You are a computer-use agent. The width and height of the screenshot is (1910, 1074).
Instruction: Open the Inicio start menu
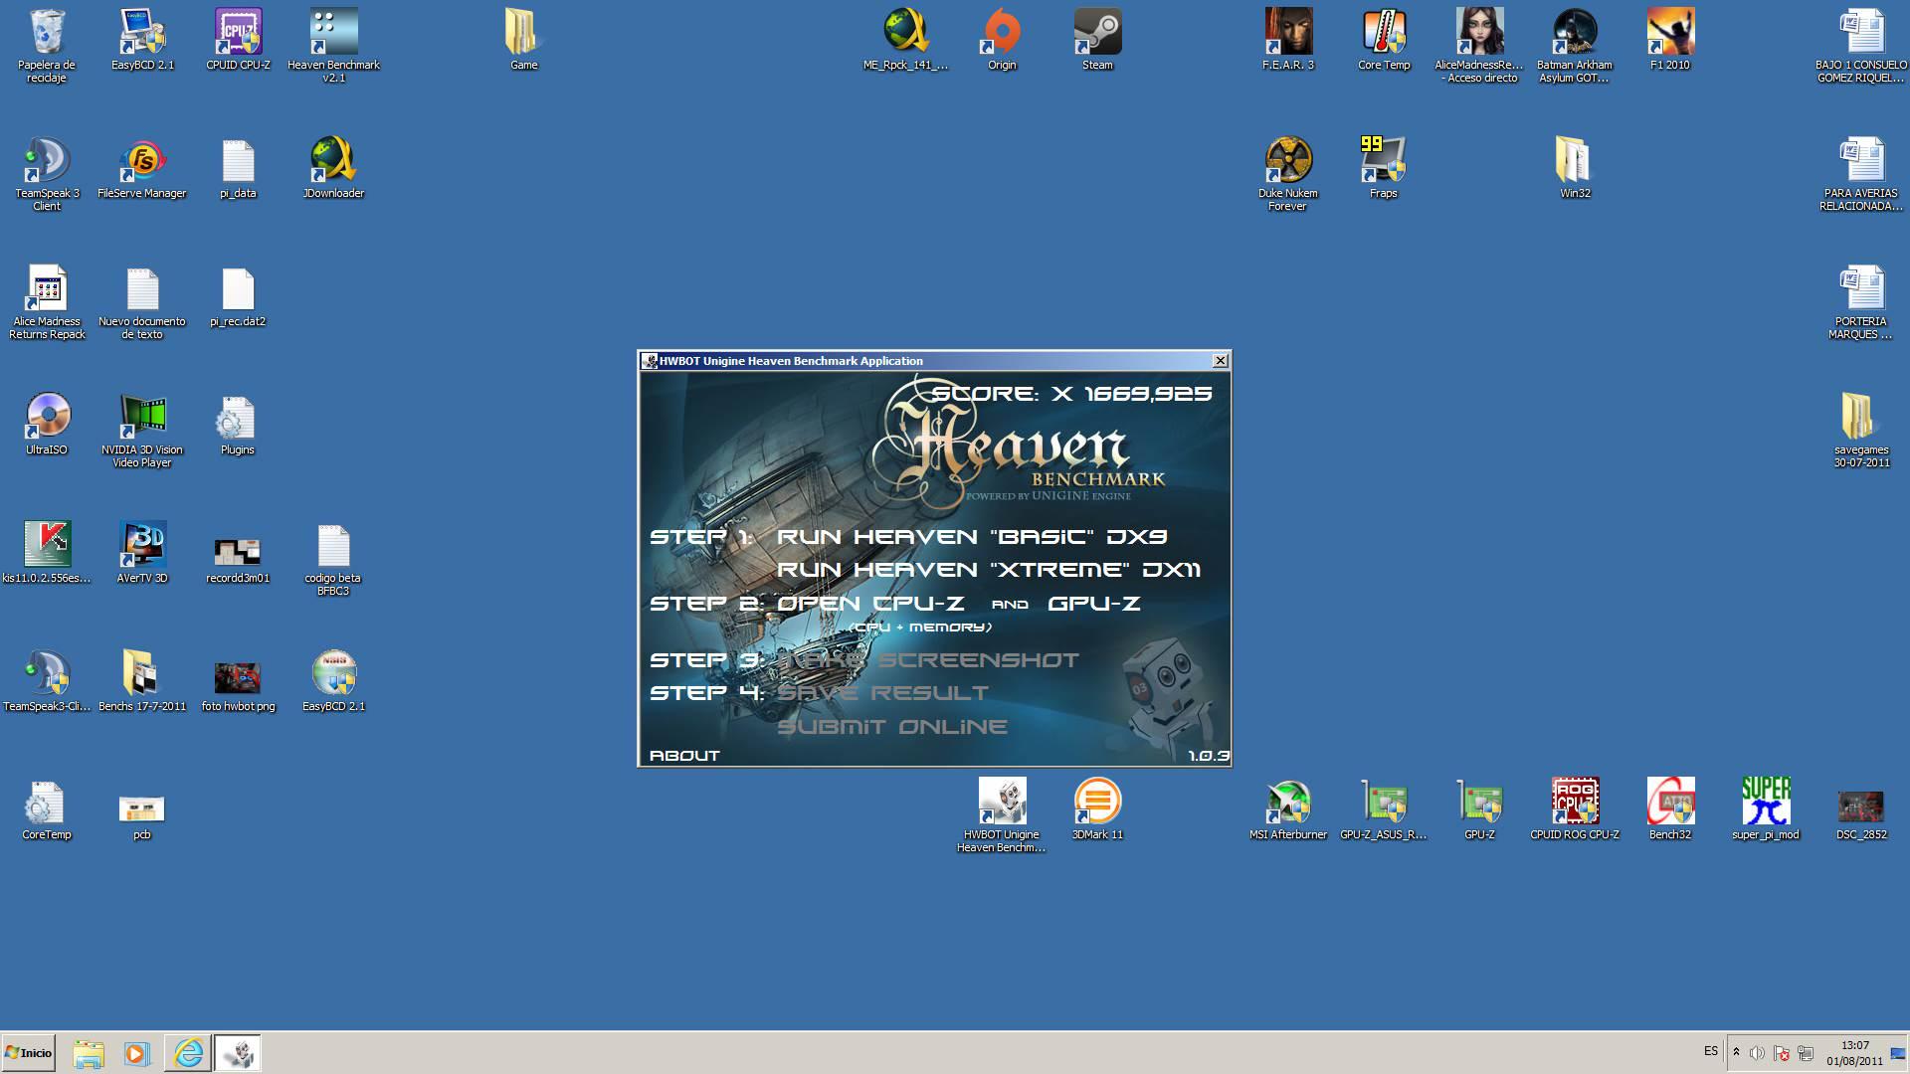tap(28, 1052)
